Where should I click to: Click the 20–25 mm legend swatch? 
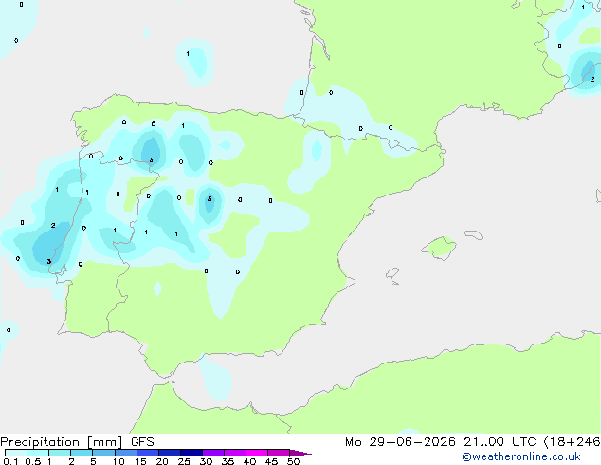coord(169,453)
